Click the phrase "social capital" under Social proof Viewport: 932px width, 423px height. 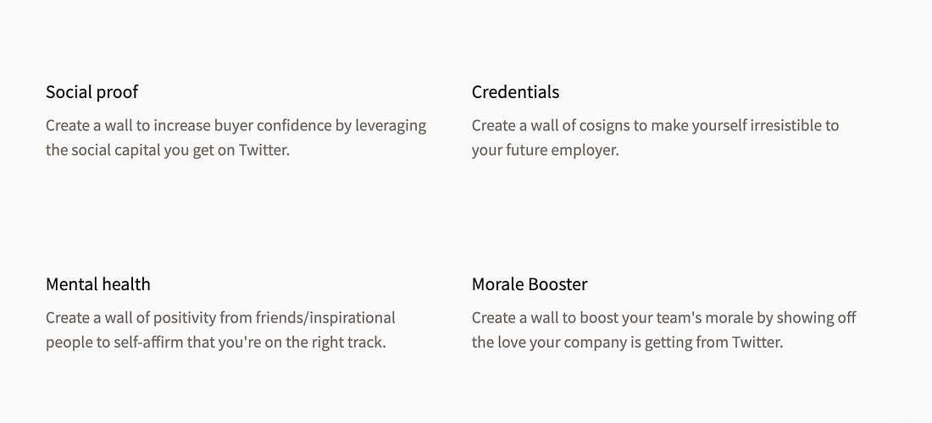(x=116, y=150)
